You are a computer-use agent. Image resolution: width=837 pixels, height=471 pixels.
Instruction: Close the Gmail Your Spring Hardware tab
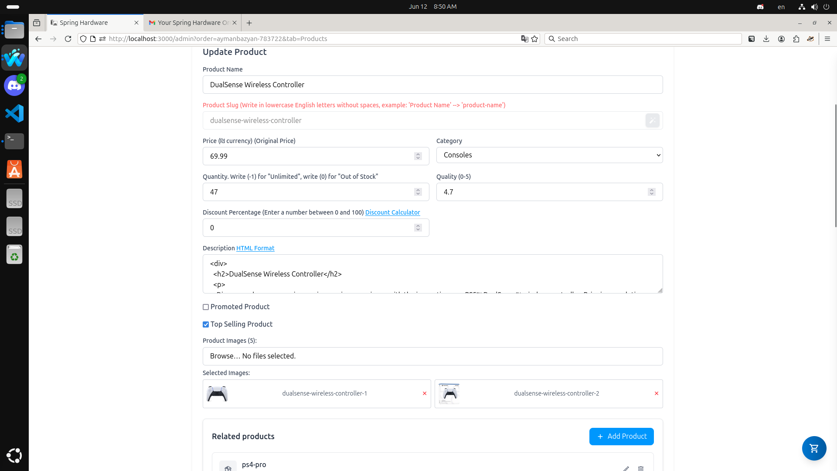[235, 23]
